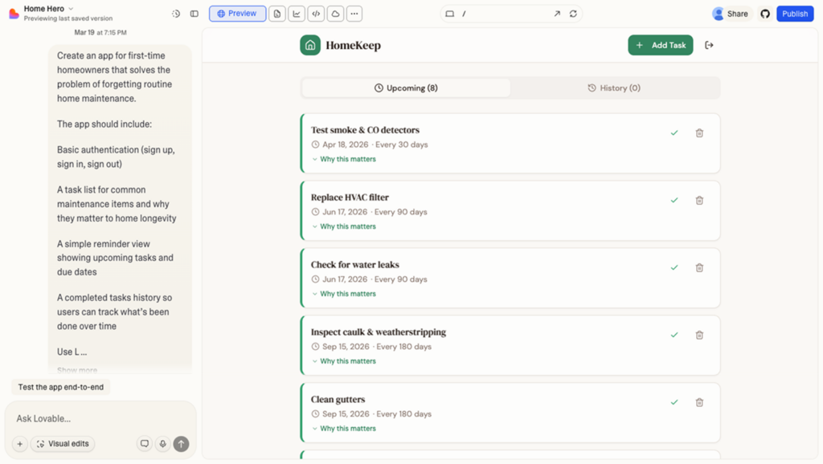The image size is (823, 464).
Task: Open version history clock icon
Action: pos(176,14)
